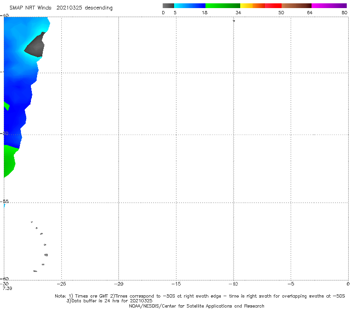Screen dimensions: 352x309
Task: Click the color bar label '18'
Action: tap(205, 12)
